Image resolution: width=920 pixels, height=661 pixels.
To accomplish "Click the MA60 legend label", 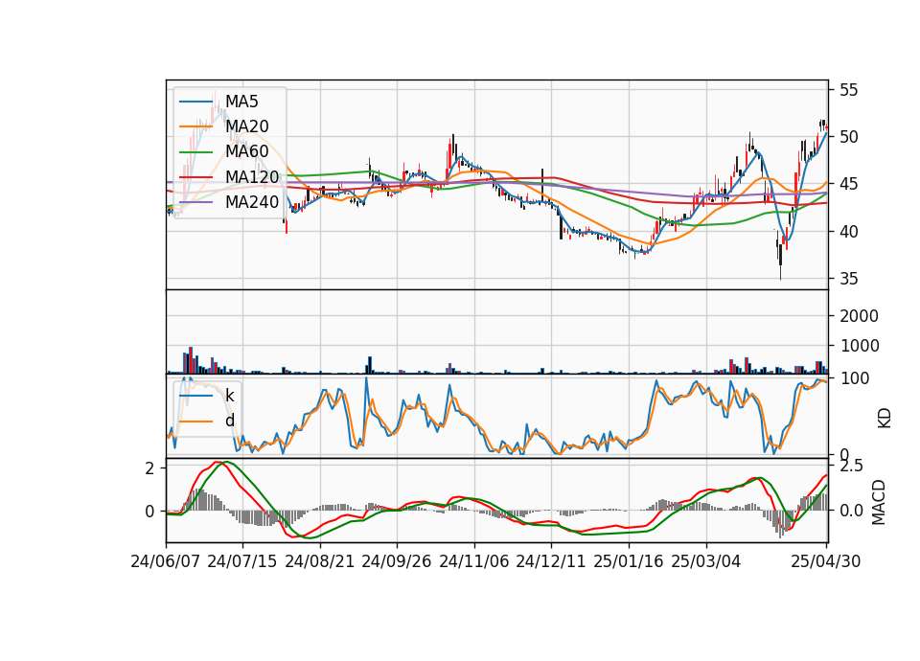I will tap(247, 152).
